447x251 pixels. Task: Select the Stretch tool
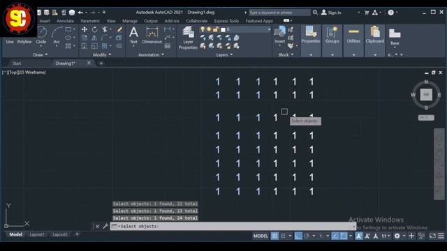click(85, 46)
